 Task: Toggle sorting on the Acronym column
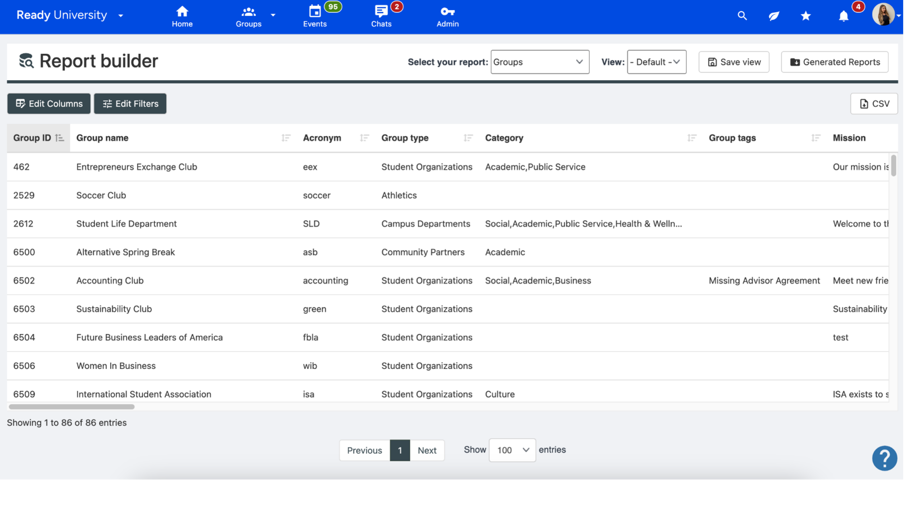point(365,138)
